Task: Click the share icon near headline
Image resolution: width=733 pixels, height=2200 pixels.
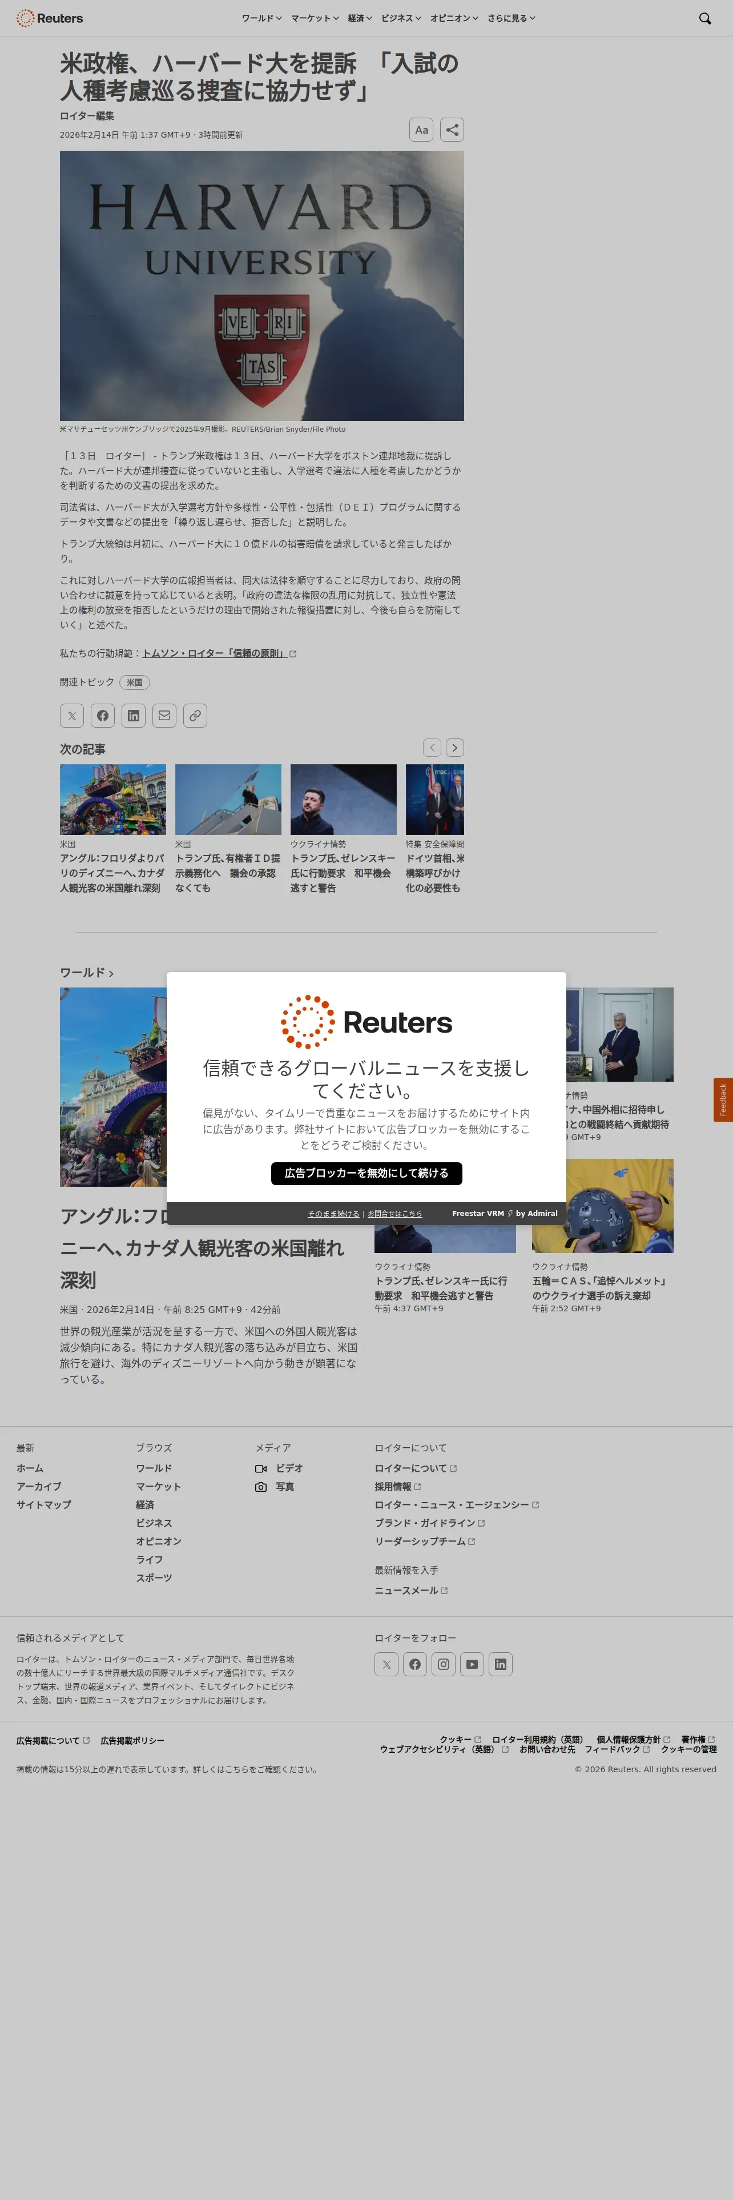Action: tap(452, 130)
